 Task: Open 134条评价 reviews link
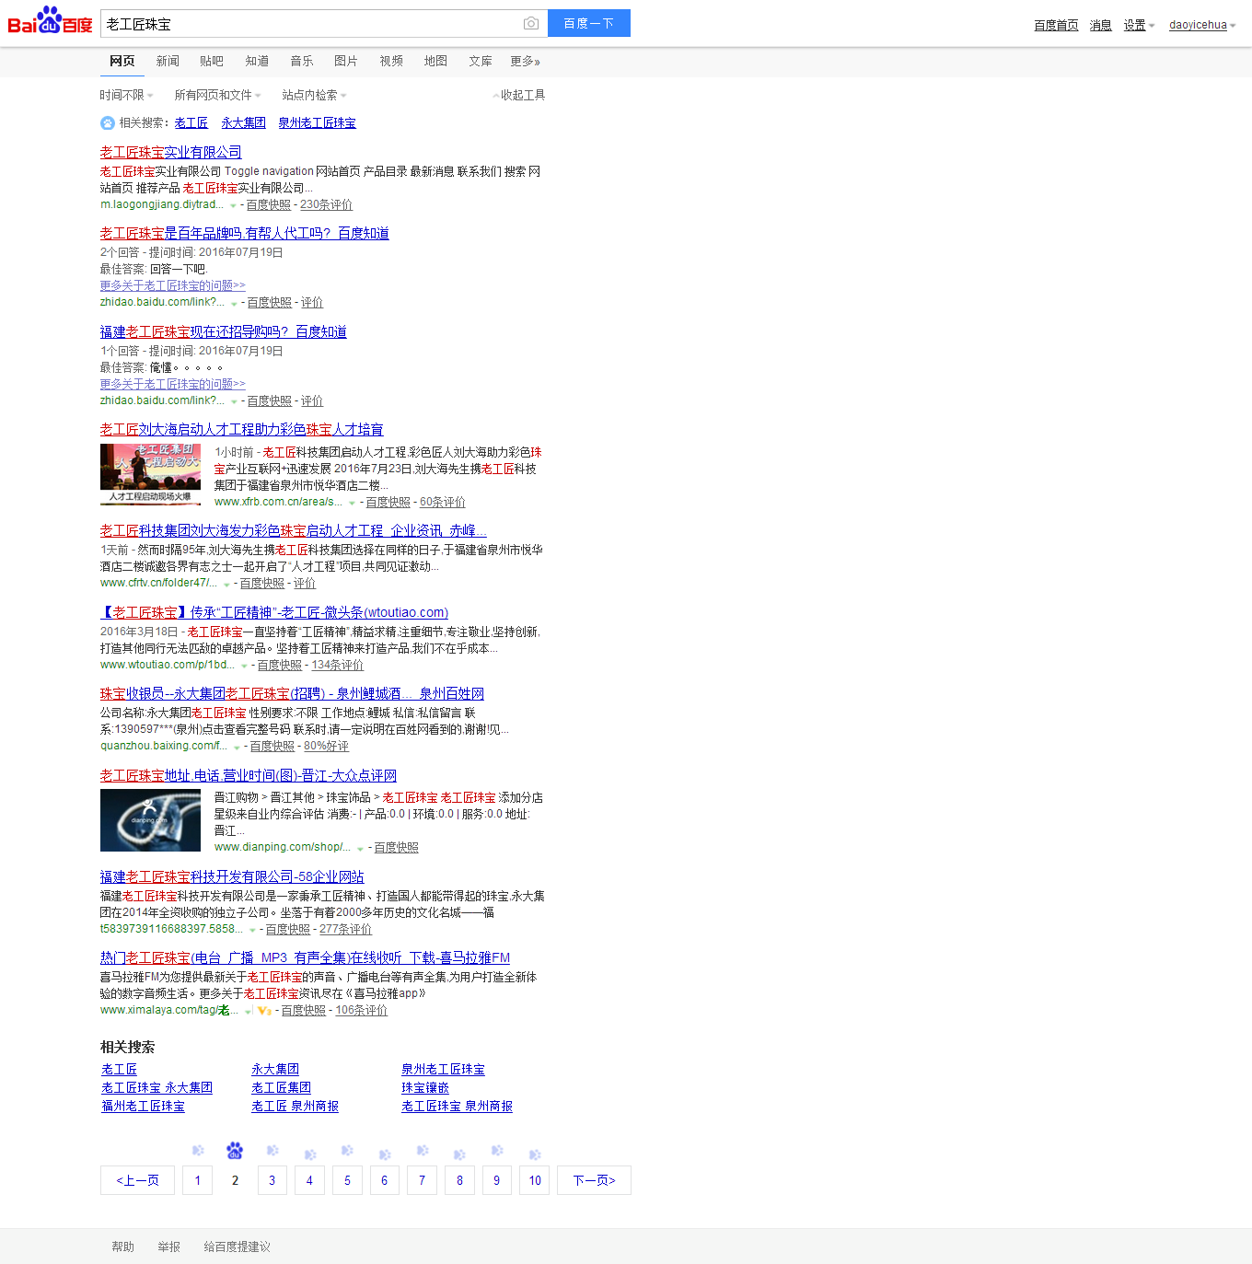pos(338,666)
